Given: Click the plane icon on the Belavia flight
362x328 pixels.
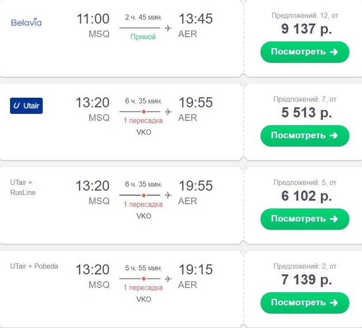Looking at the screenshot, I should tap(168, 28).
